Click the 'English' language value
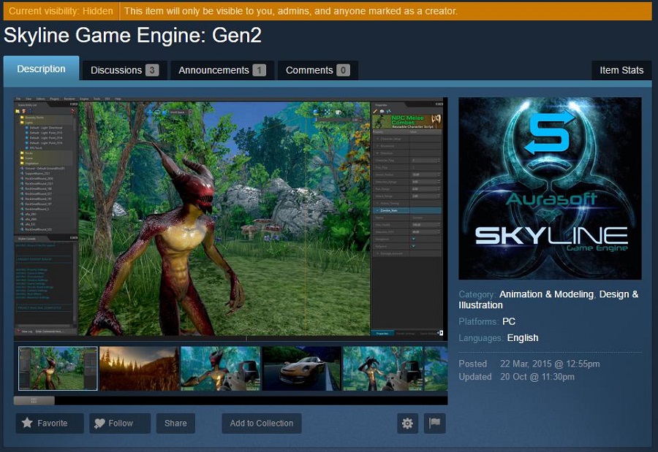This screenshot has height=452, width=658. [523, 338]
